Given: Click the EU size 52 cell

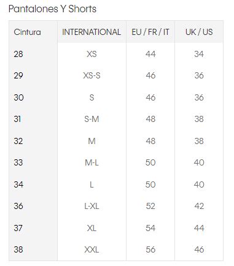Looking at the screenshot, I should [x=150, y=206].
